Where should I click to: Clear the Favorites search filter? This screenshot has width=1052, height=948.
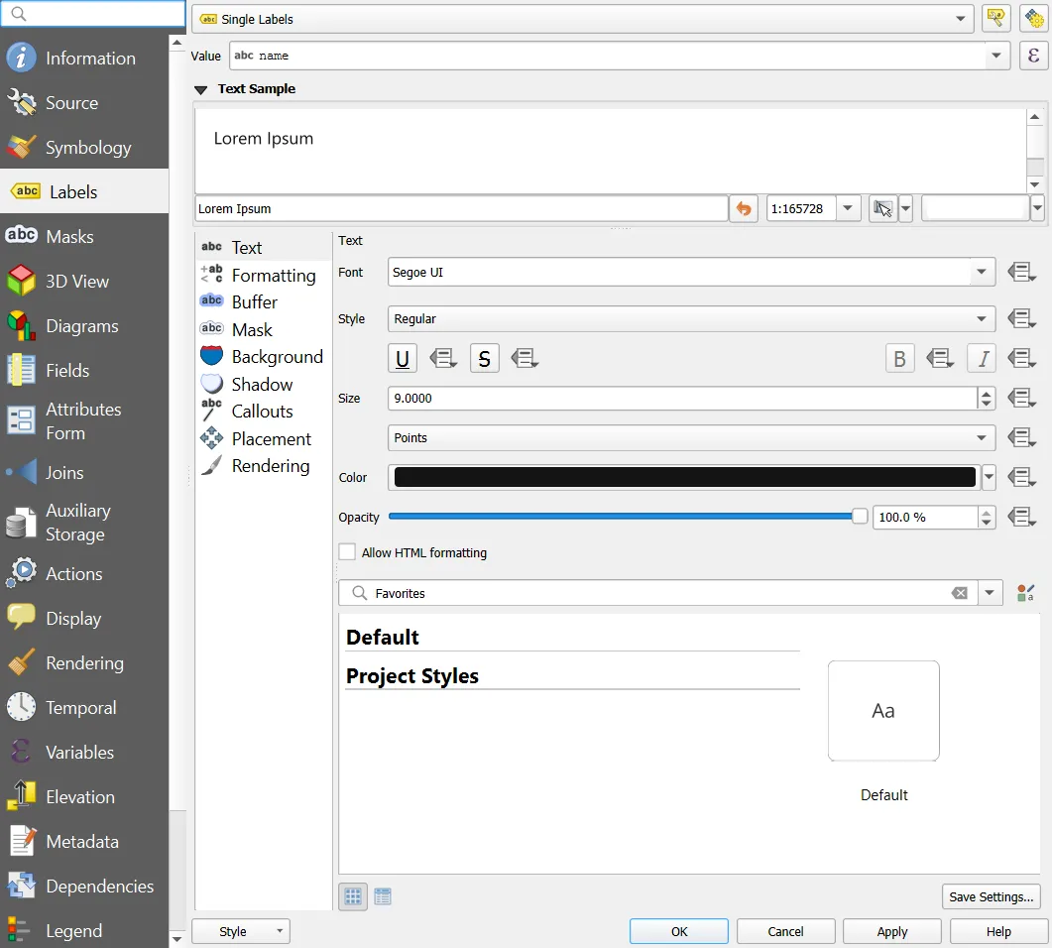960,593
